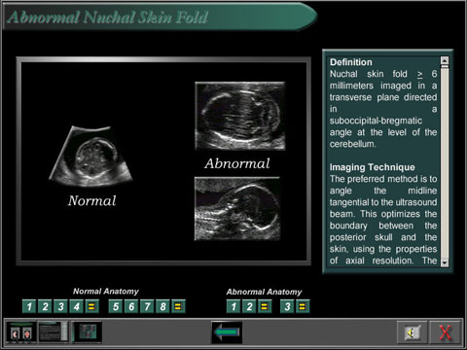
Task: Click yellow equals icon after Normal 4
Action: click(x=91, y=306)
